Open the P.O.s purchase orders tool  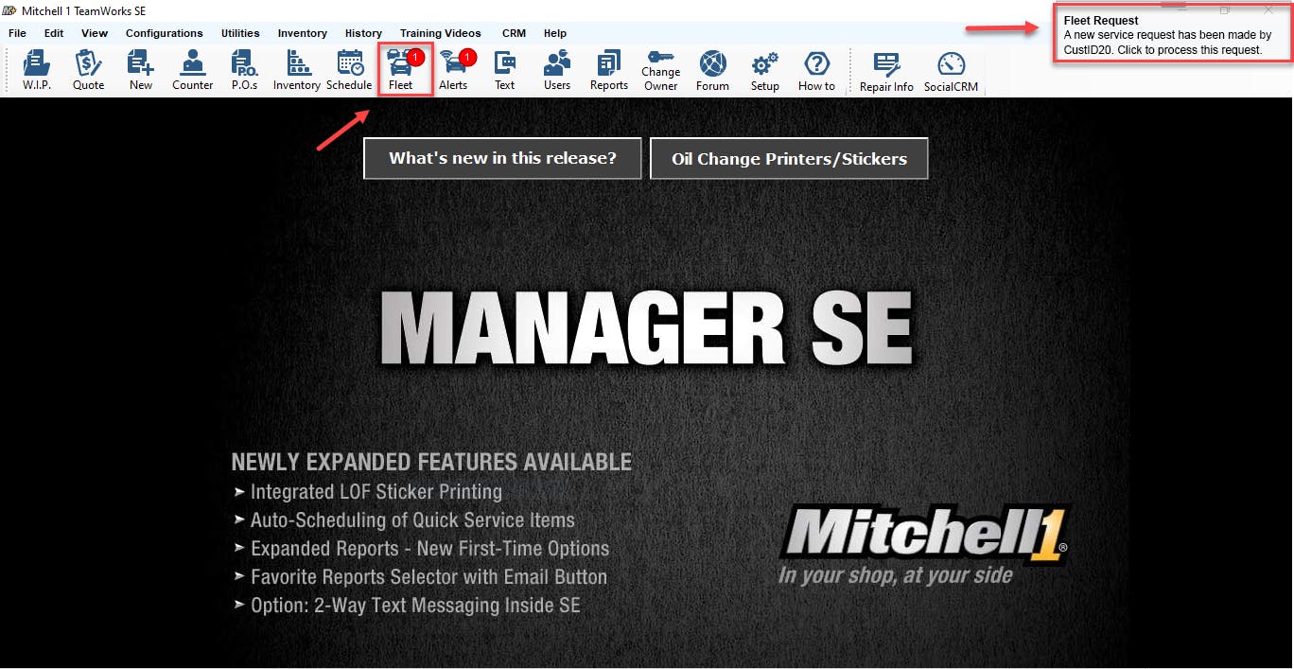pos(243,68)
